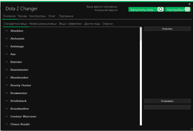
Task: Select the Brewmaster hero name
Action: (x=19, y=93)
